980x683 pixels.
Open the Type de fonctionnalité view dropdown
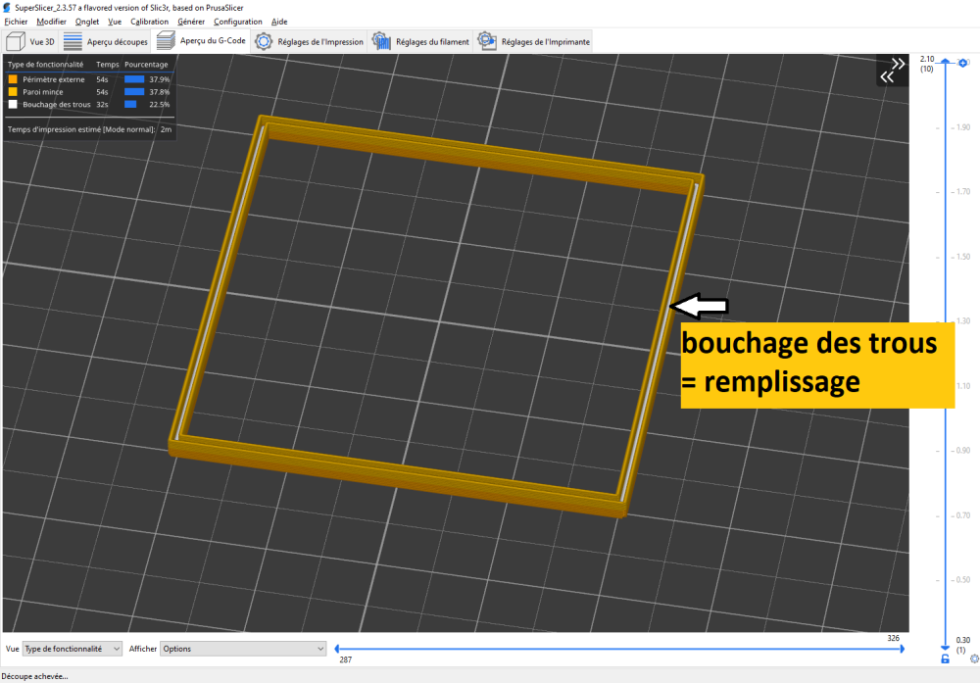point(73,649)
